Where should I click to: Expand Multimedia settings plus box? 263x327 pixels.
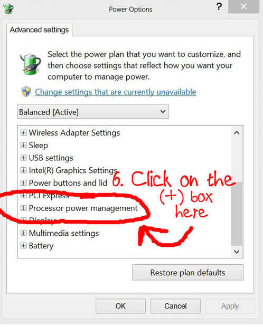(x=23, y=233)
